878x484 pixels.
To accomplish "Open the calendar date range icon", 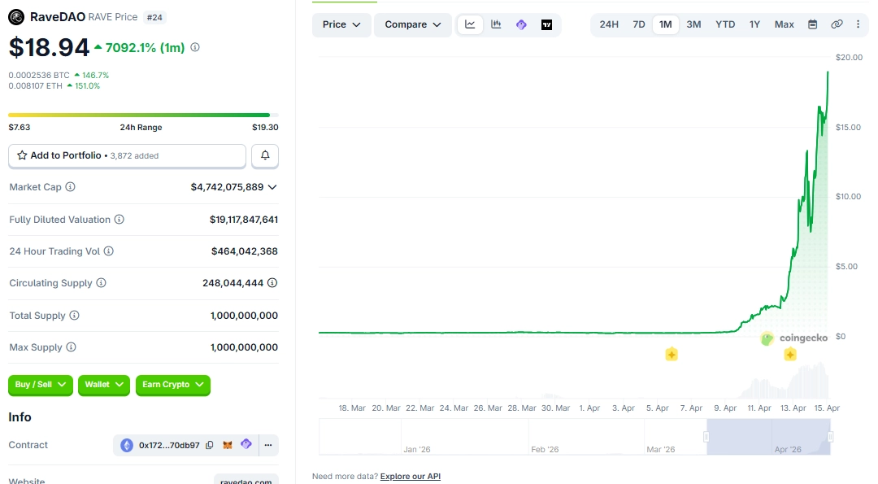I will click(x=812, y=24).
